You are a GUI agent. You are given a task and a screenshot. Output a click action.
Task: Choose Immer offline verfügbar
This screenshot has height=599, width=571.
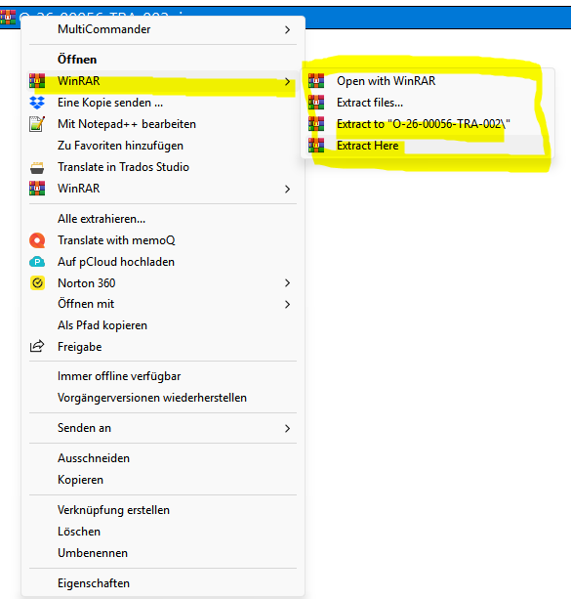[x=163, y=376]
